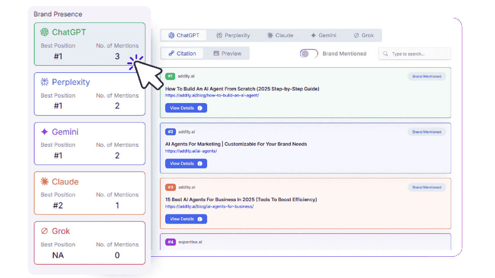Select the Claude Brand Presence card
Screen dimensions: 495x278
89,193
